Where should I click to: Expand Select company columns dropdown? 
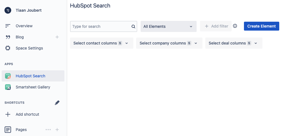[x=169, y=43]
